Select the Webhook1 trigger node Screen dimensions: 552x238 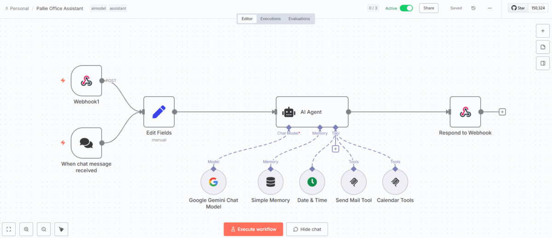(x=86, y=81)
